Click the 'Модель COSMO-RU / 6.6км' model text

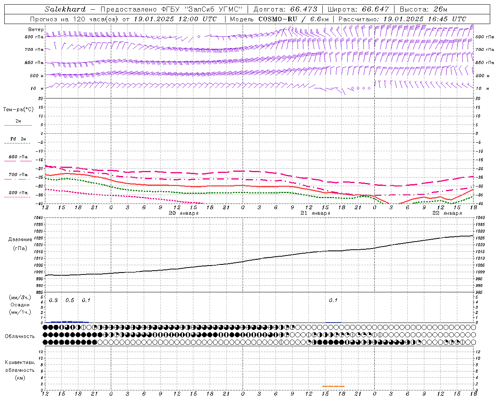(x=279, y=19)
